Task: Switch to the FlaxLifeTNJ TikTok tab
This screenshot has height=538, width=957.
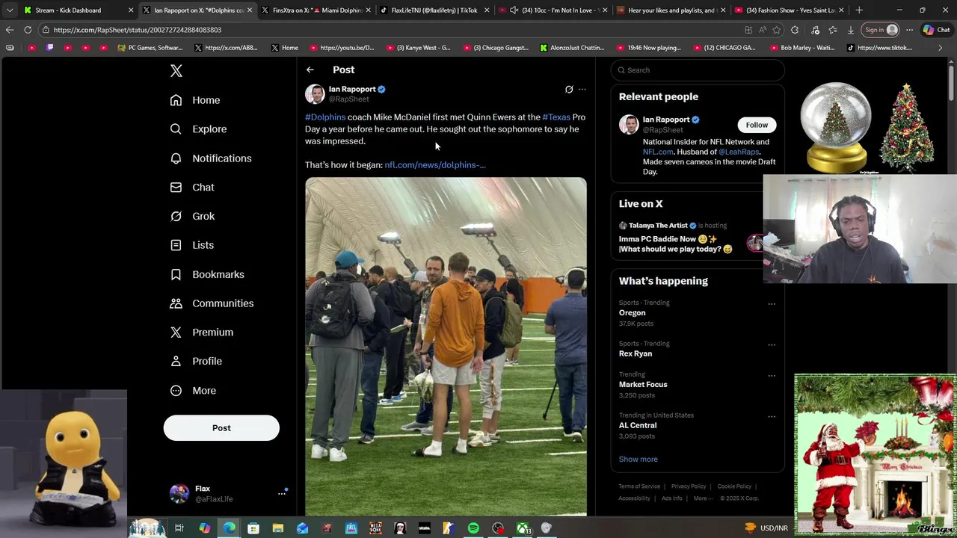Action: (434, 10)
